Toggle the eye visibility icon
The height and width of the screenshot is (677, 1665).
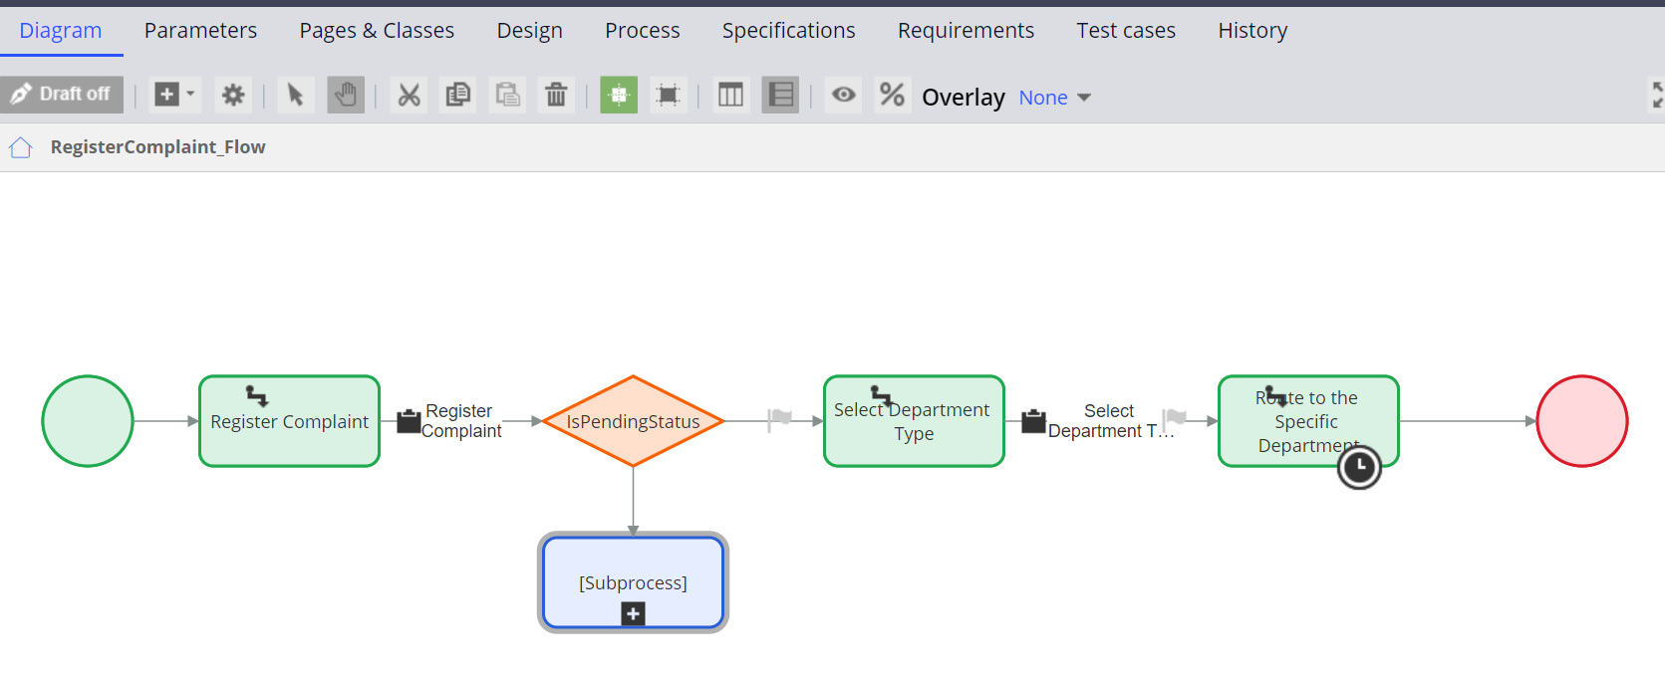(843, 95)
